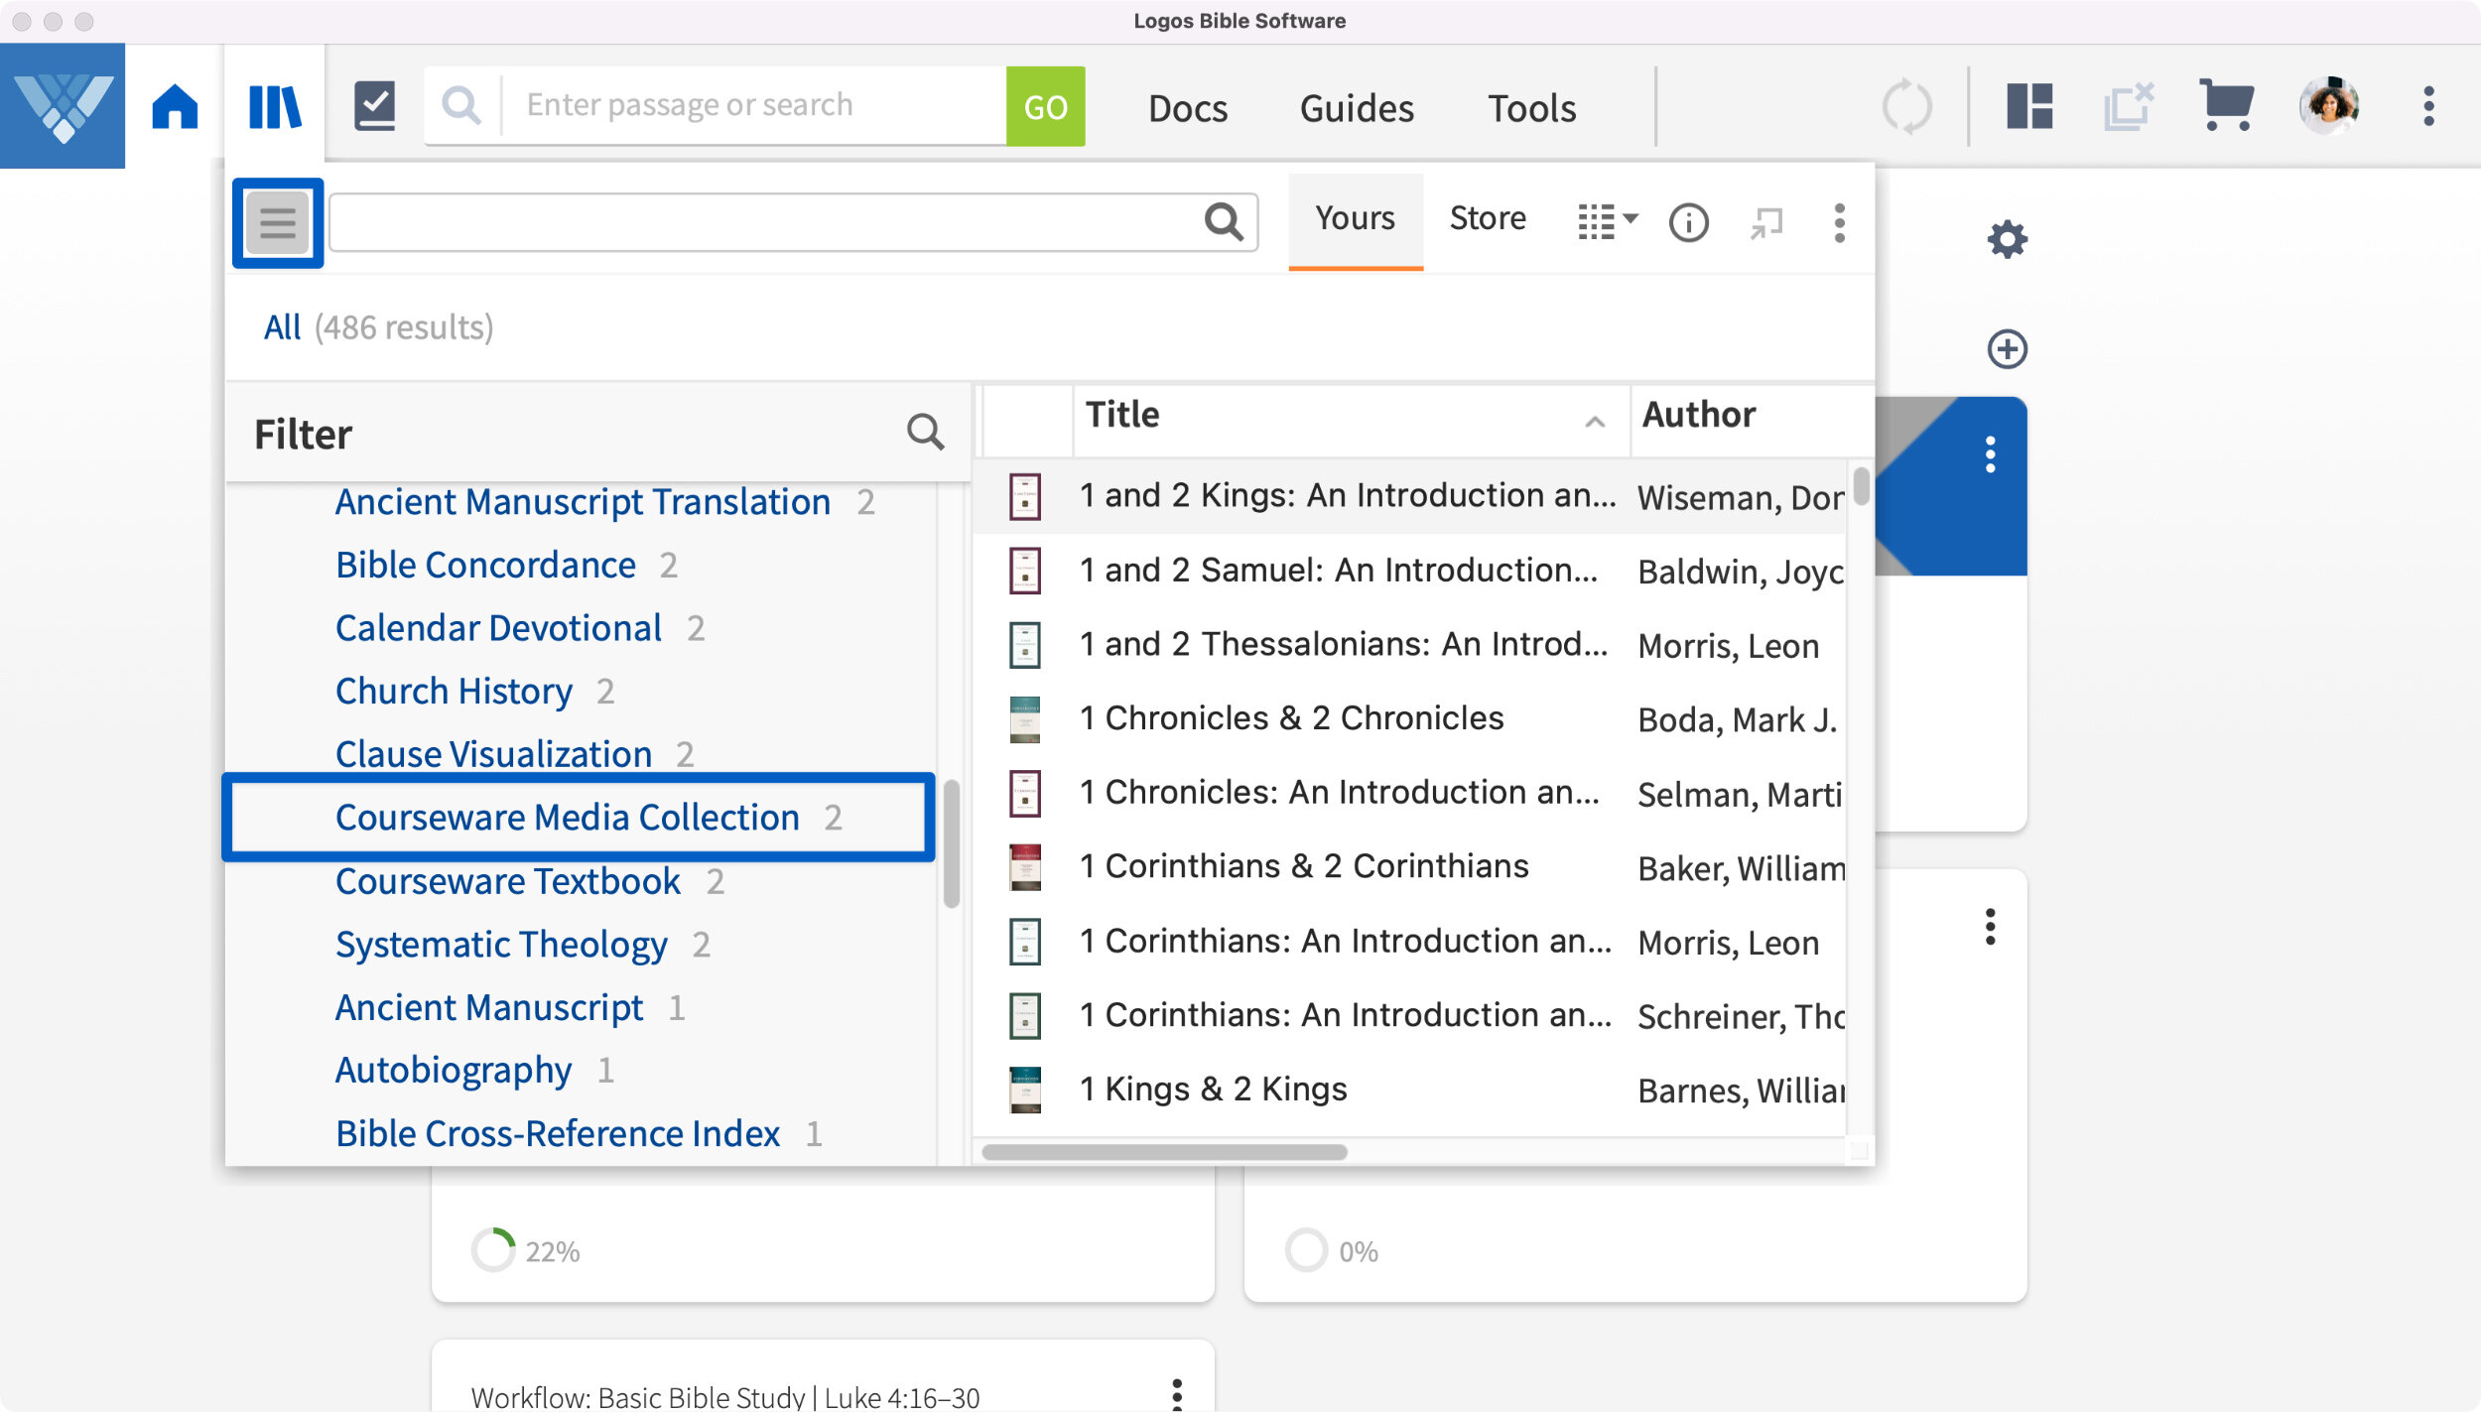Screen dimensions: 2481x1412
Task: Click the magnifier icon in command box
Action: click(x=461, y=105)
